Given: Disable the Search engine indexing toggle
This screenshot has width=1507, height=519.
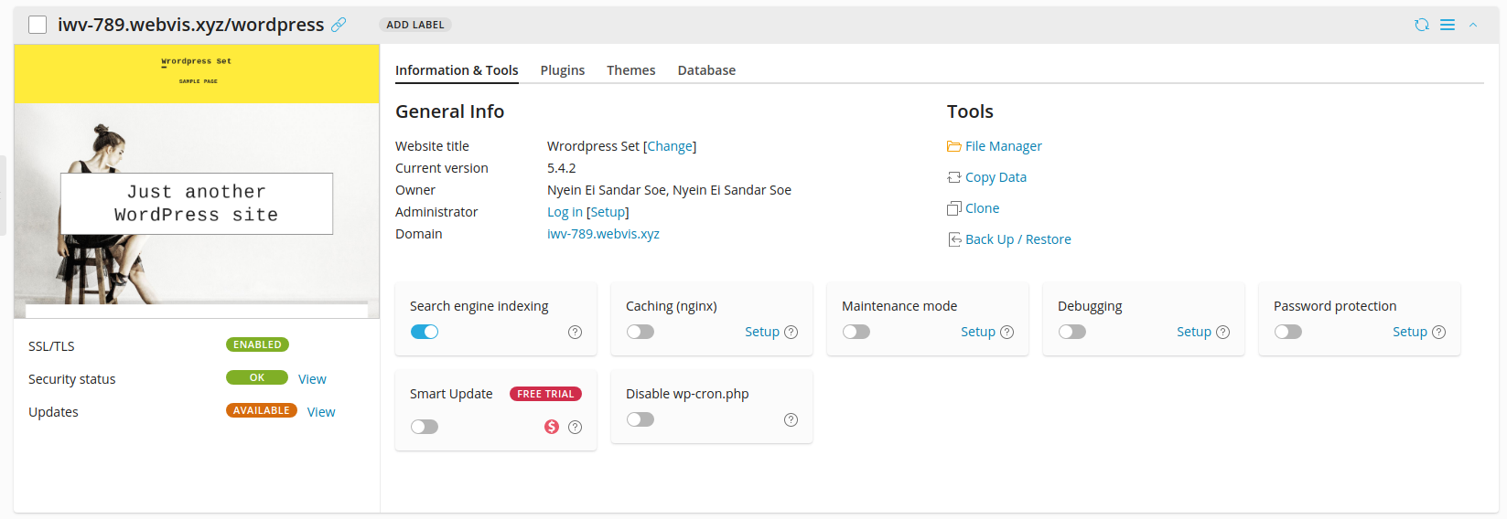Looking at the screenshot, I should 425,332.
